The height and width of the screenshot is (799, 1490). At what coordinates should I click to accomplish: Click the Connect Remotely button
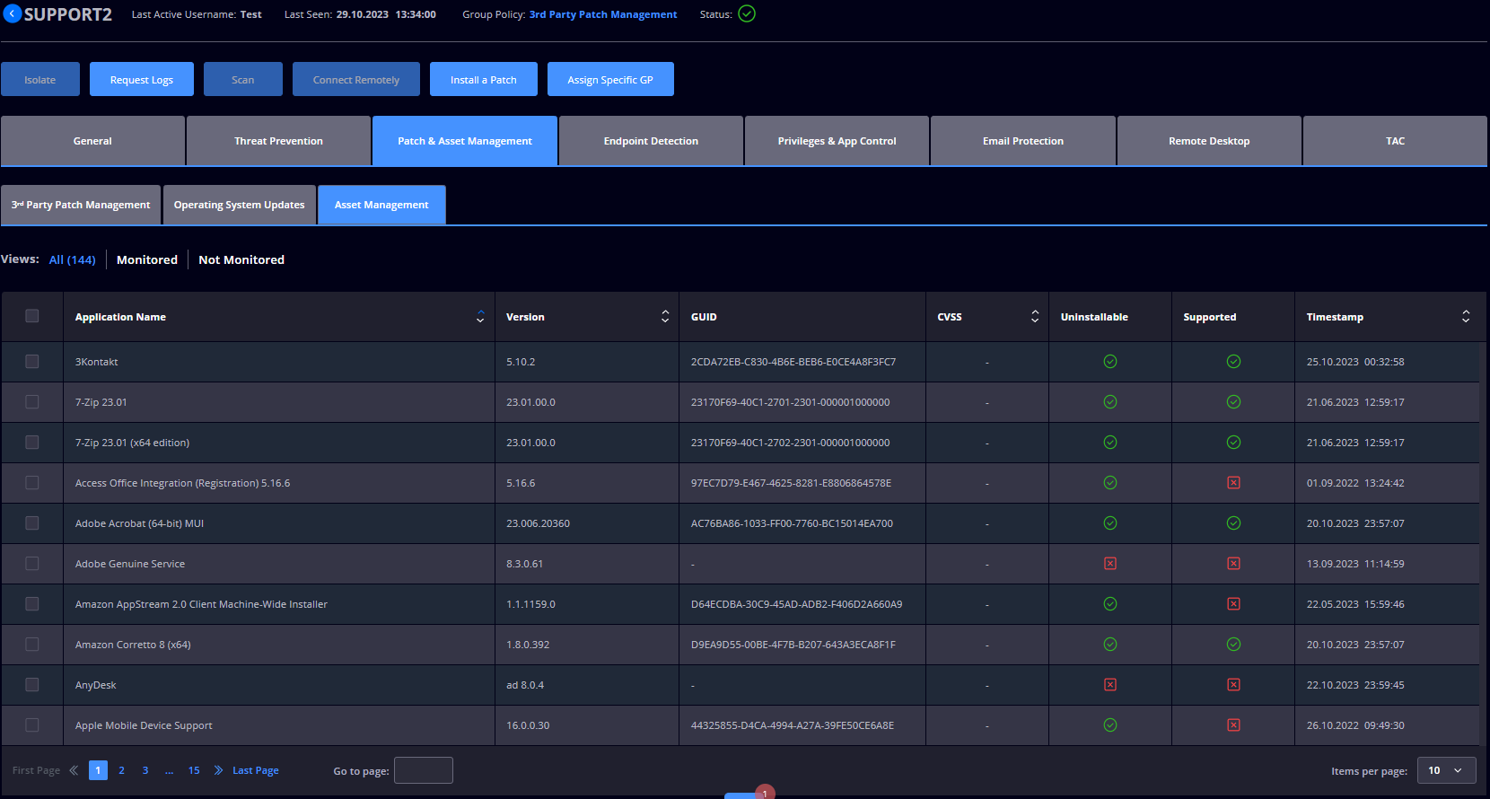(x=356, y=79)
